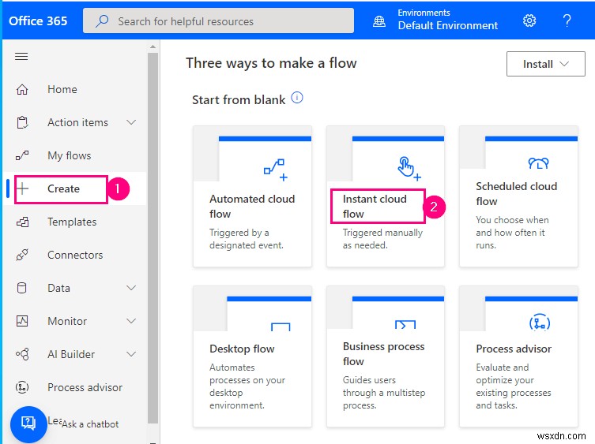The image size is (595, 444).
Task: Choose Business process flow title
Action: pyautogui.click(x=384, y=354)
